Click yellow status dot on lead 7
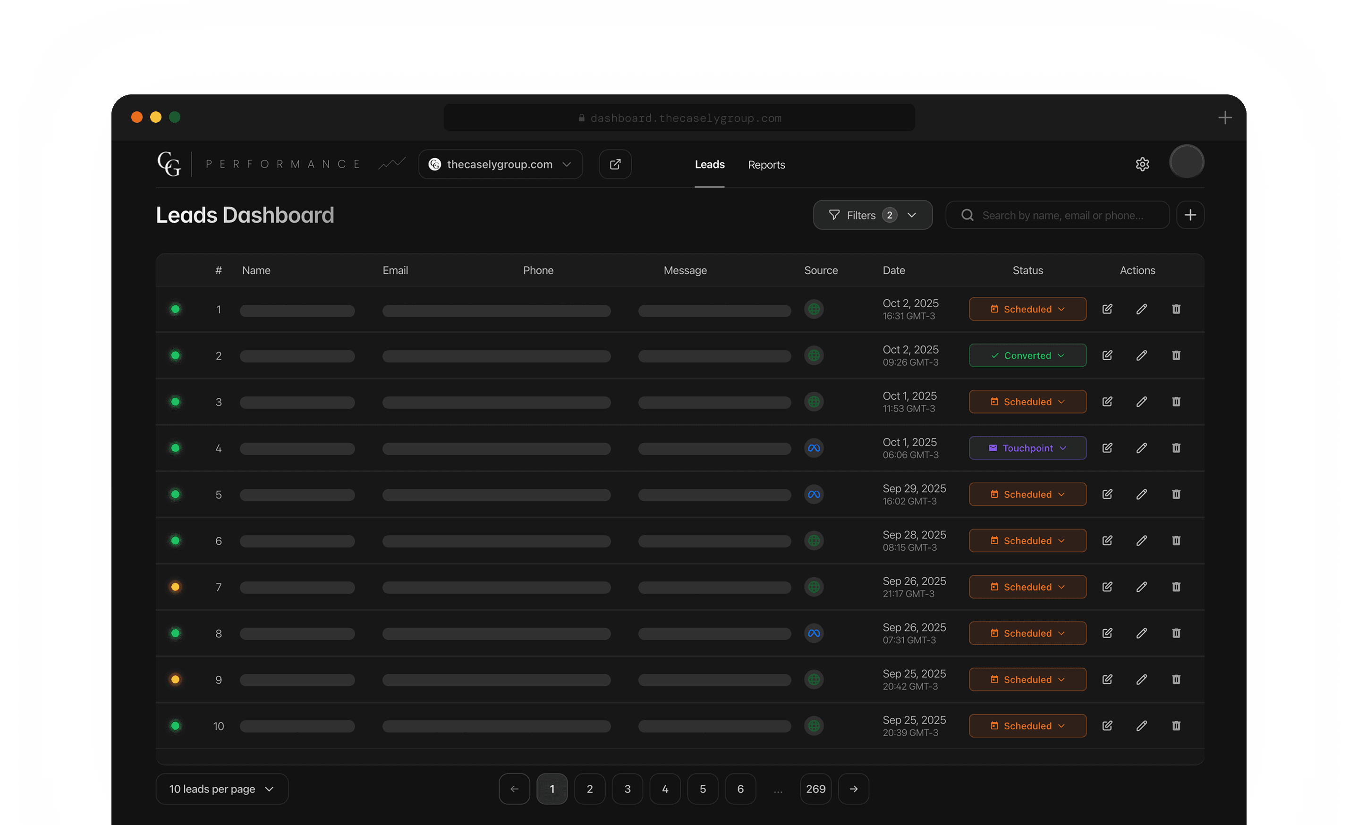The height and width of the screenshot is (825, 1358). 175,587
